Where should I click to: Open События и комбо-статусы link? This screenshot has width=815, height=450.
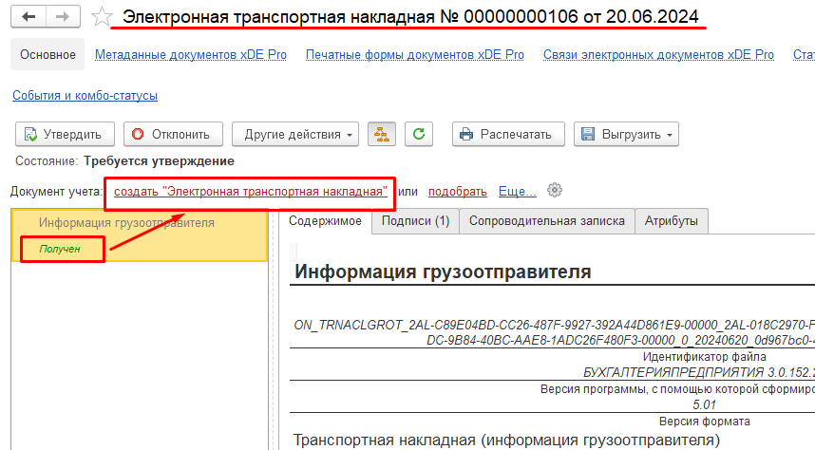[85, 96]
